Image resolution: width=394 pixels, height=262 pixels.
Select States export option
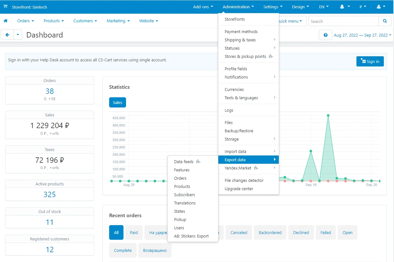click(x=193, y=211)
